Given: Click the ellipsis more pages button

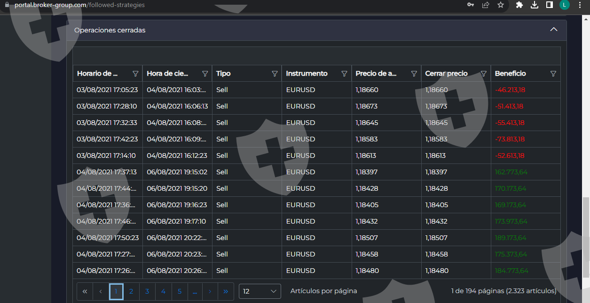Looking at the screenshot, I should coord(195,291).
